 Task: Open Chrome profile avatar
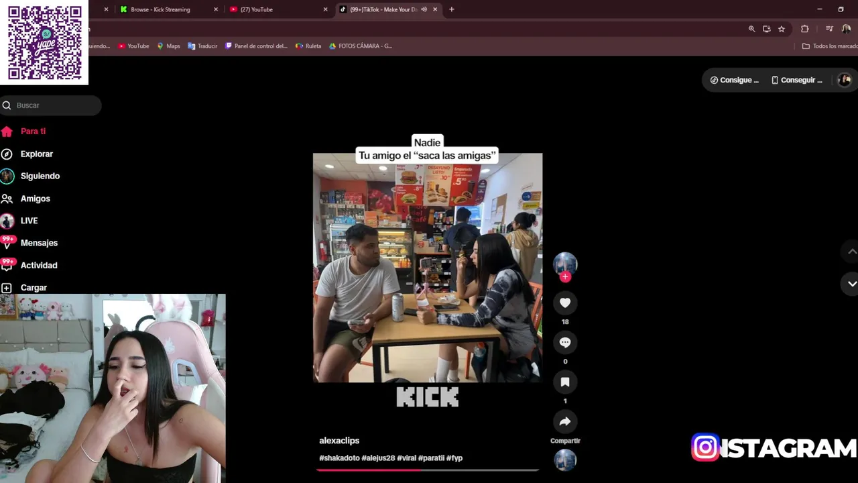[x=846, y=29]
